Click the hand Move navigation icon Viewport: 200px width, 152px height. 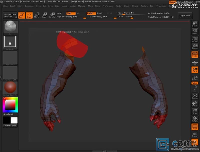point(195,104)
